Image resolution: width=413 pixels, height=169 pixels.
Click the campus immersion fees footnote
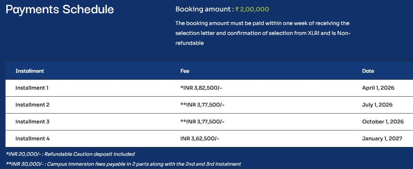click(123, 163)
